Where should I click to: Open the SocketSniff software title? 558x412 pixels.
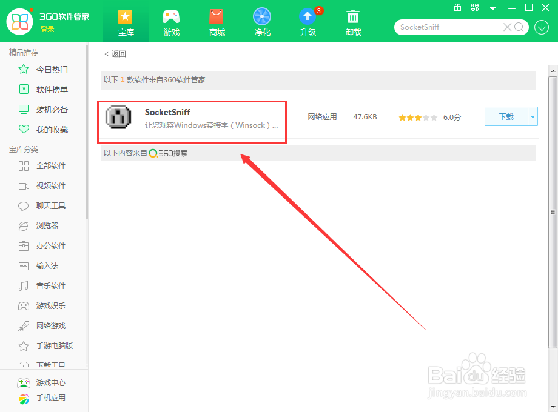coord(167,112)
